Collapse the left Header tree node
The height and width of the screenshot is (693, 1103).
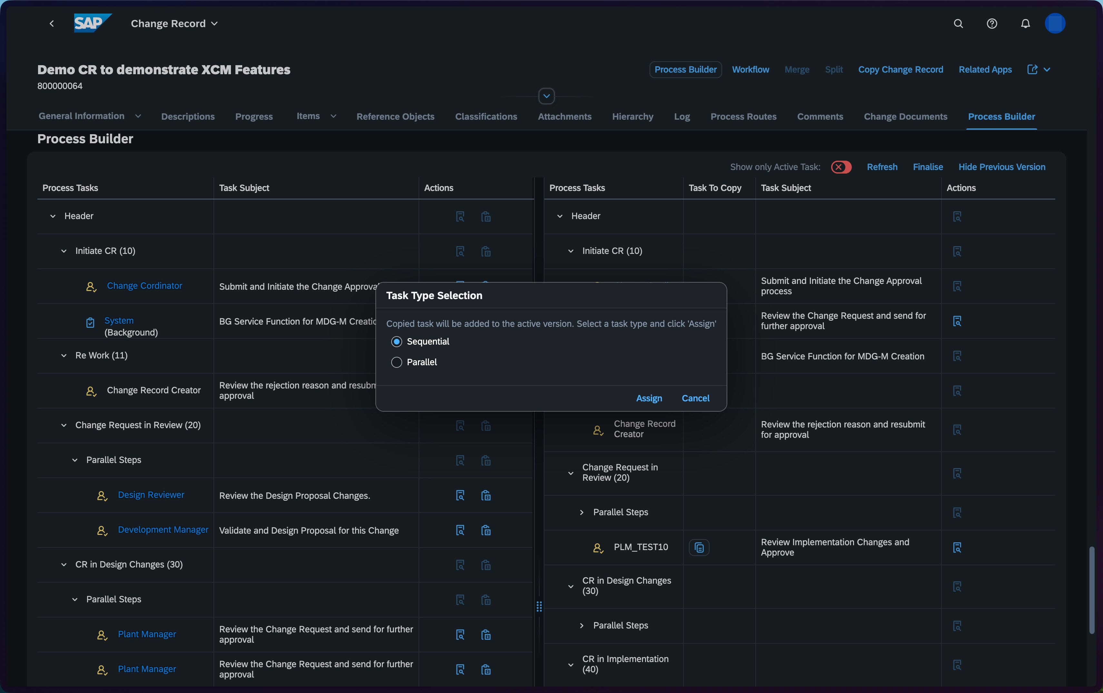(53, 216)
